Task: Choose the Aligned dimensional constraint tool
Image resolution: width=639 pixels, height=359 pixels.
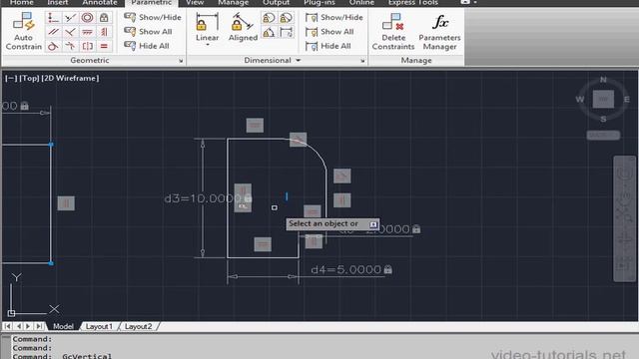Action: (x=243, y=27)
